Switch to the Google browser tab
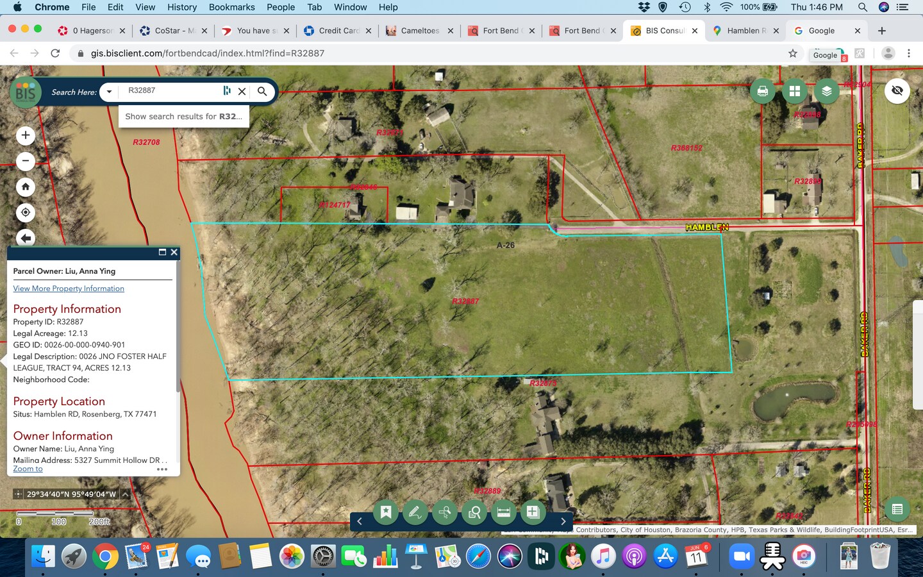 (822, 30)
